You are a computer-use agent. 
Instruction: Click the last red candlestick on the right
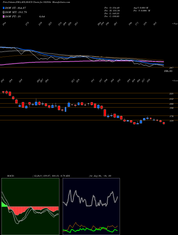164,123
